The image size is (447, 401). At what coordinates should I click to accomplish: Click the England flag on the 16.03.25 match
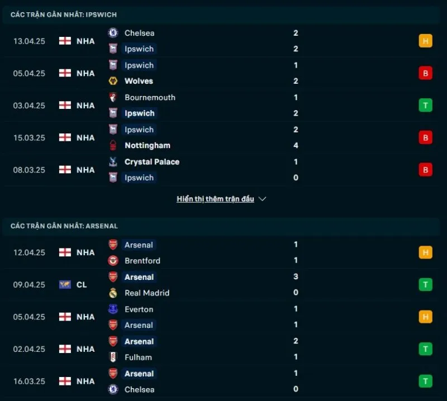pos(65,381)
